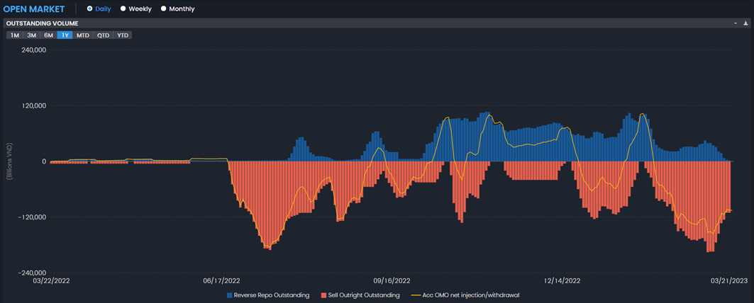Image resolution: width=754 pixels, height=303 pixels.
Task: Download the Outstanding Volume chart
Action: pos(745,23)
